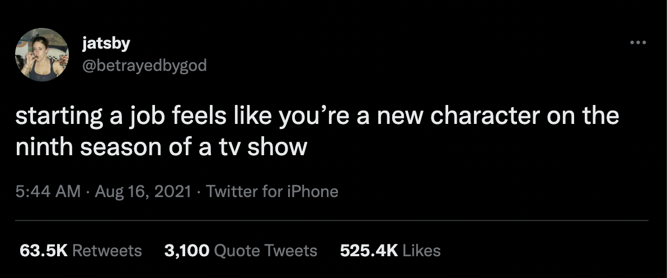Click the line "ninth season of a tv show"
This screenshot has height=278, width=667.
click(161, 147)
